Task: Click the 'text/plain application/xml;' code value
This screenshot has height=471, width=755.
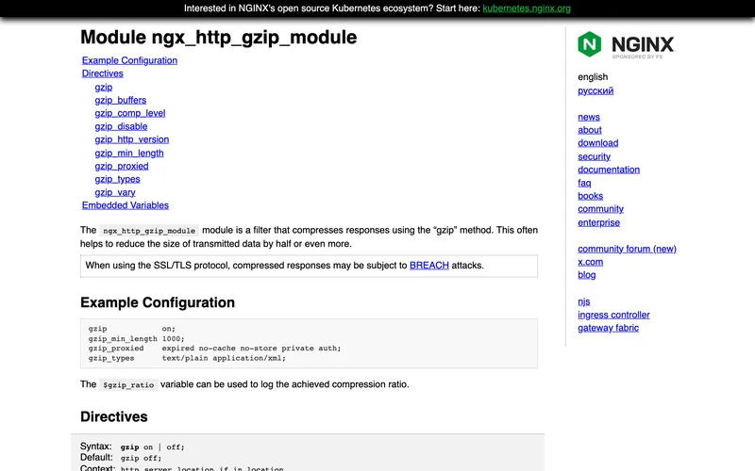Action: point(224,358)
